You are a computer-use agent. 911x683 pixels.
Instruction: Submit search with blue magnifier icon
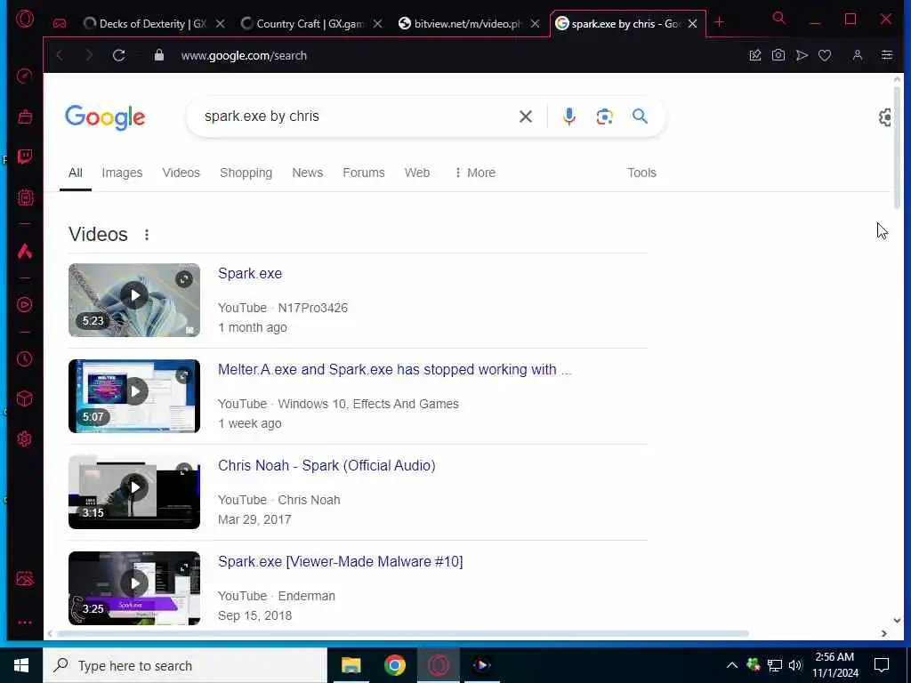pyautogui.click(x=640, y=117)
